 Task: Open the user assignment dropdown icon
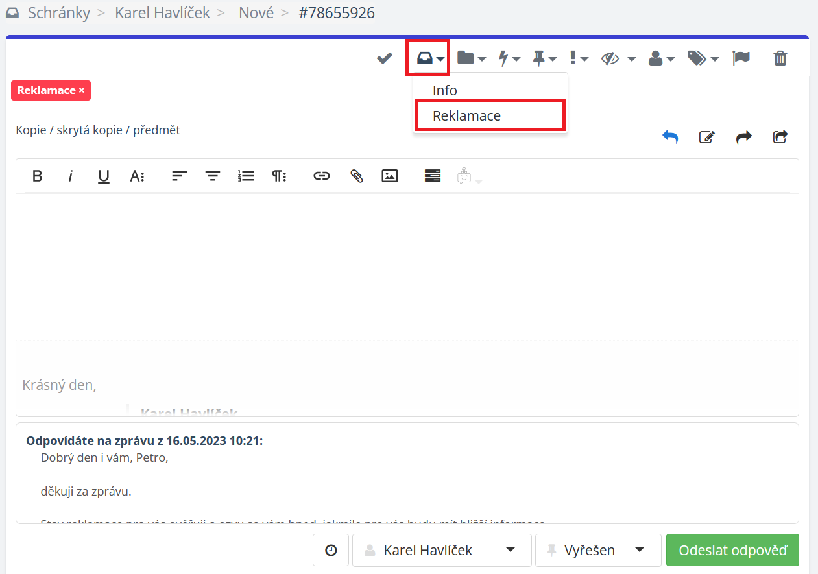(662, 58)
